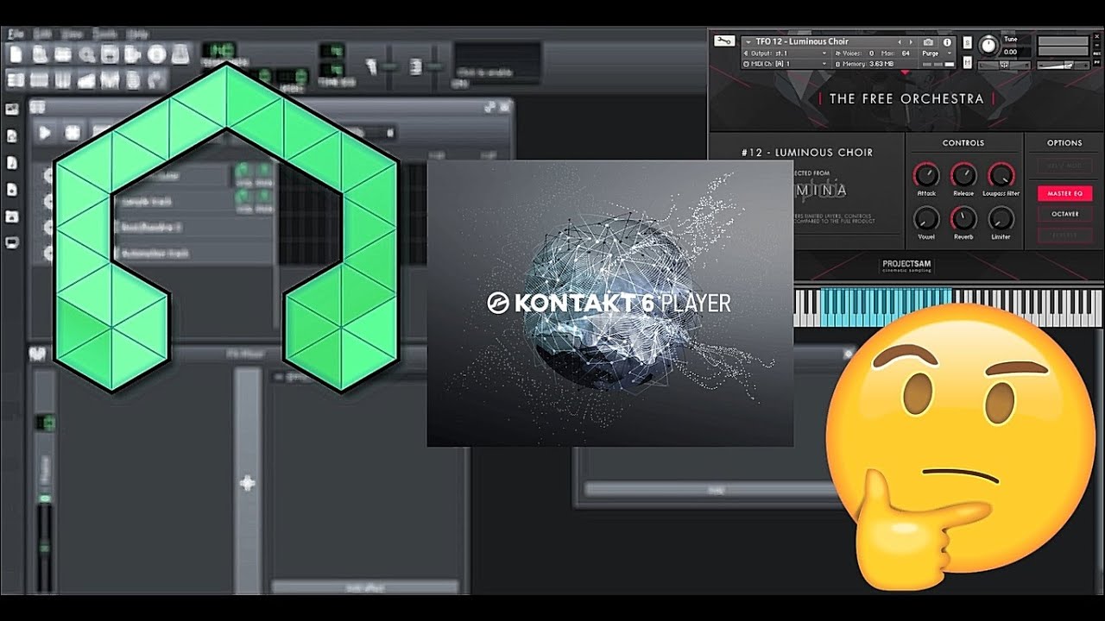Click the Tune value 0.00 field
The height and width of the screenshot is (621, 1105).
(1011, 52)
